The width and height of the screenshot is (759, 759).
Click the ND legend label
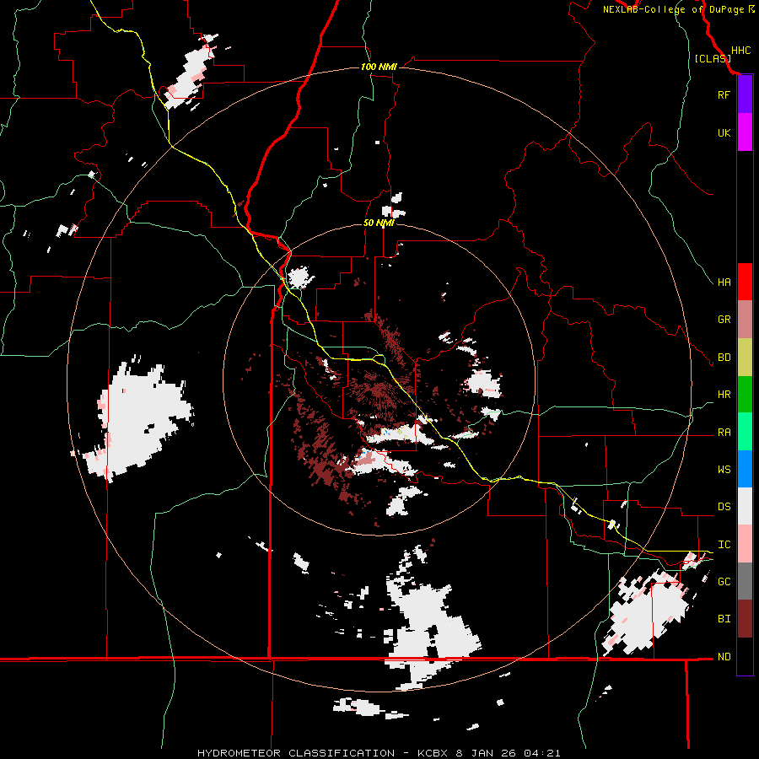(724, 657)
